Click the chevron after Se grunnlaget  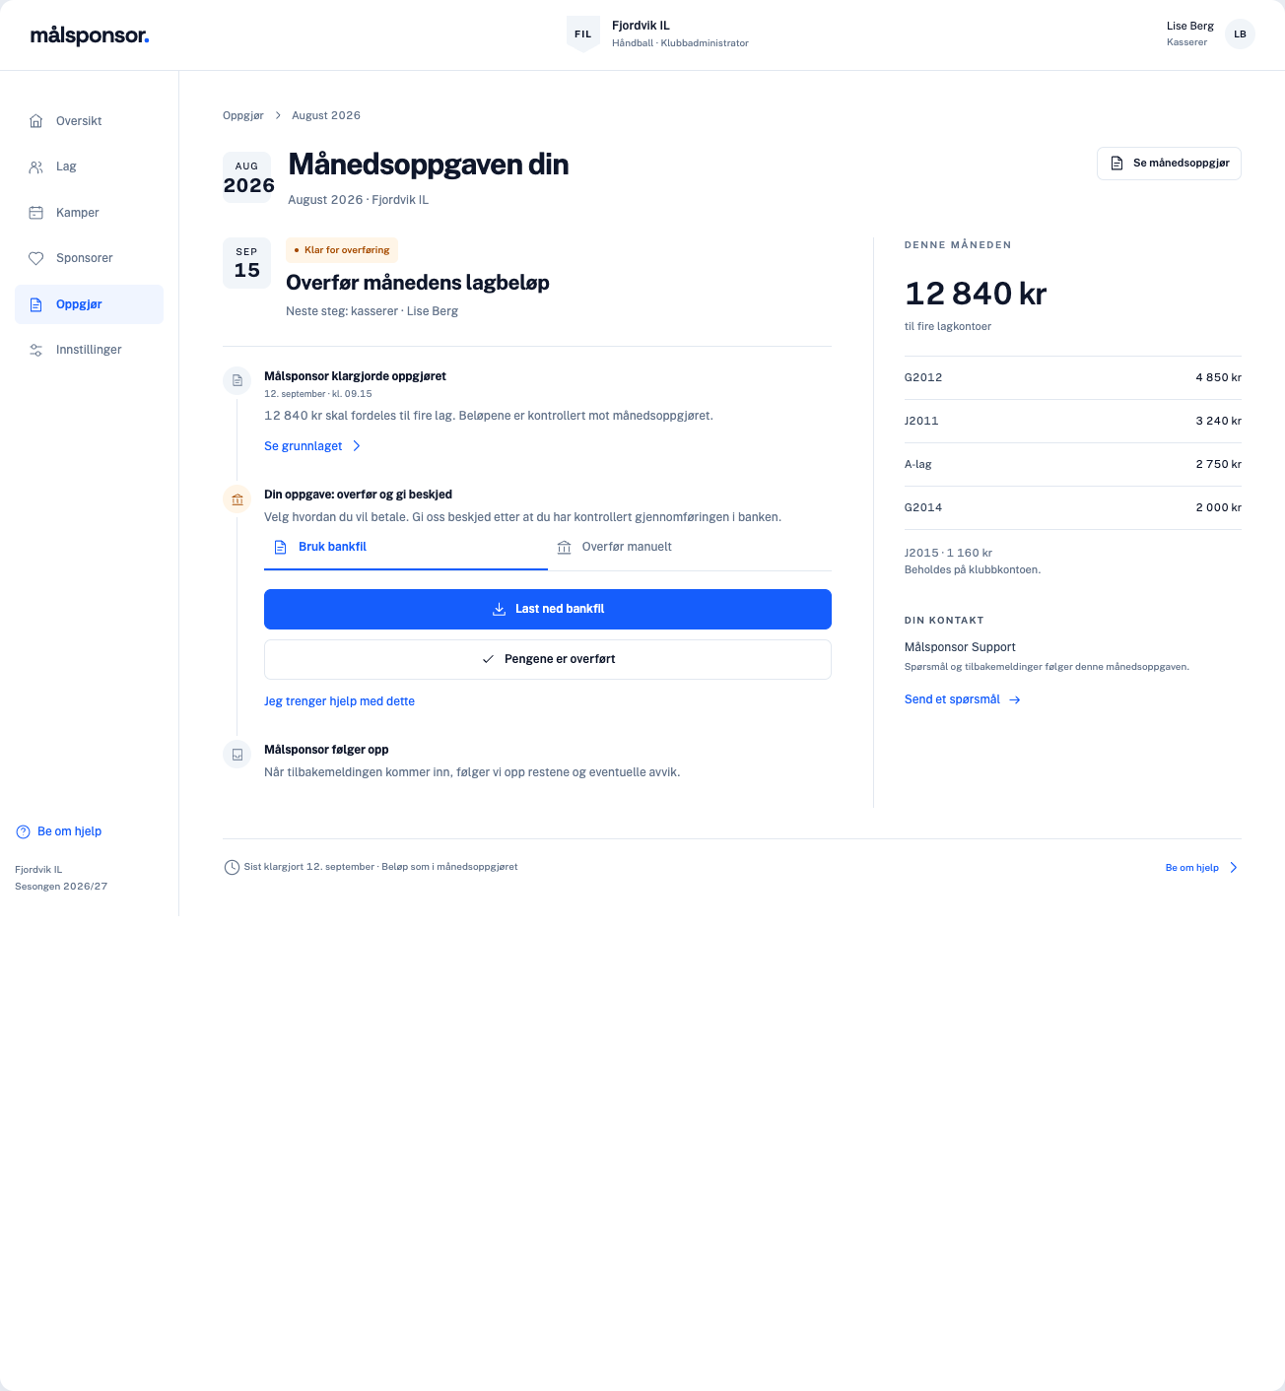(x=357, y=446)
